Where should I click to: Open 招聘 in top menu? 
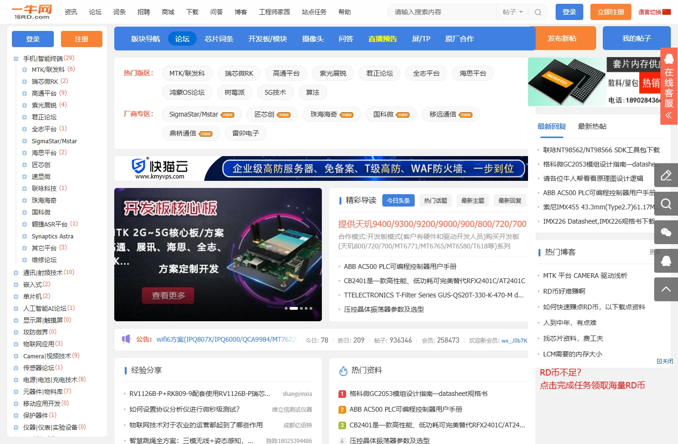[x=143, y=12]
